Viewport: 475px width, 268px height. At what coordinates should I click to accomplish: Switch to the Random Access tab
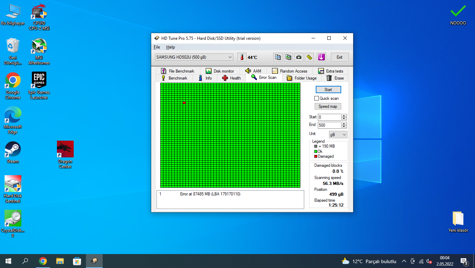[x=290, y=71]
